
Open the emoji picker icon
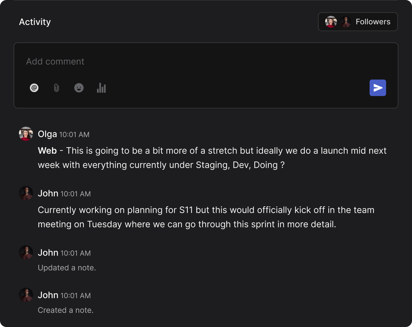(79, 88)
